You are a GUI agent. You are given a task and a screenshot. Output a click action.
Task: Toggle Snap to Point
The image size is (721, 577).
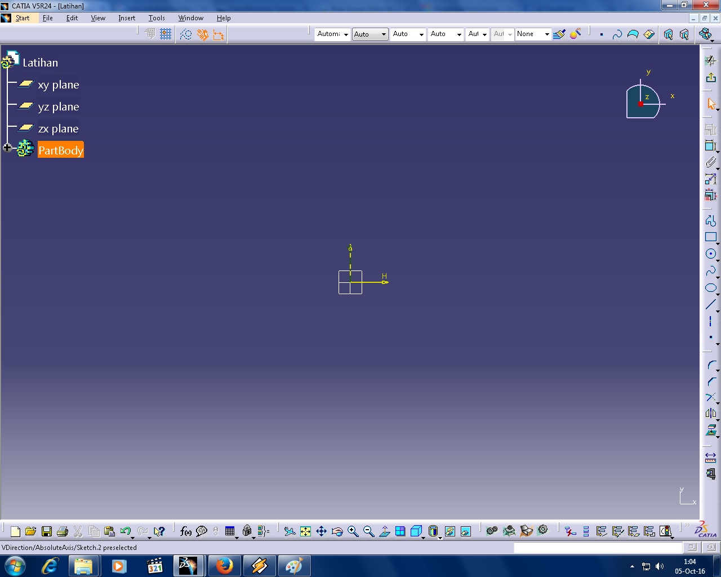(x=165, y=34)
